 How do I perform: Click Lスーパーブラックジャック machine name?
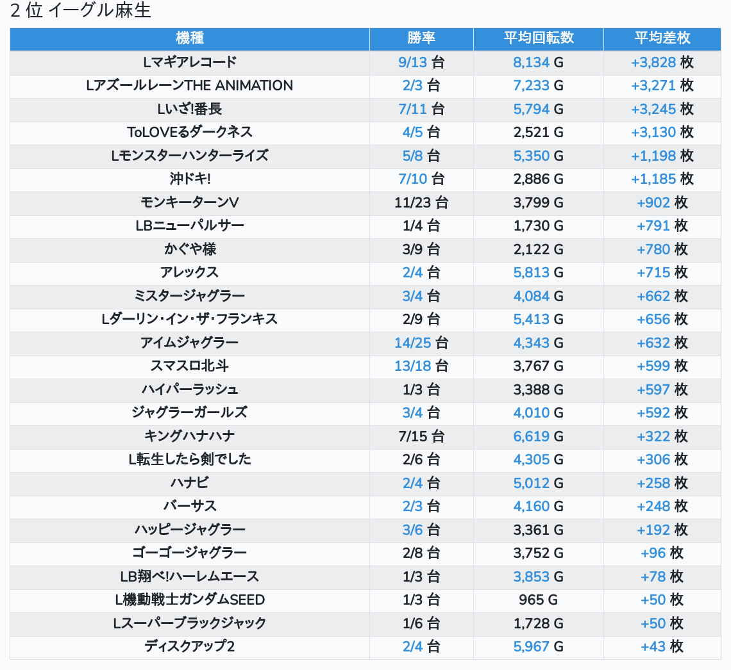190,623
